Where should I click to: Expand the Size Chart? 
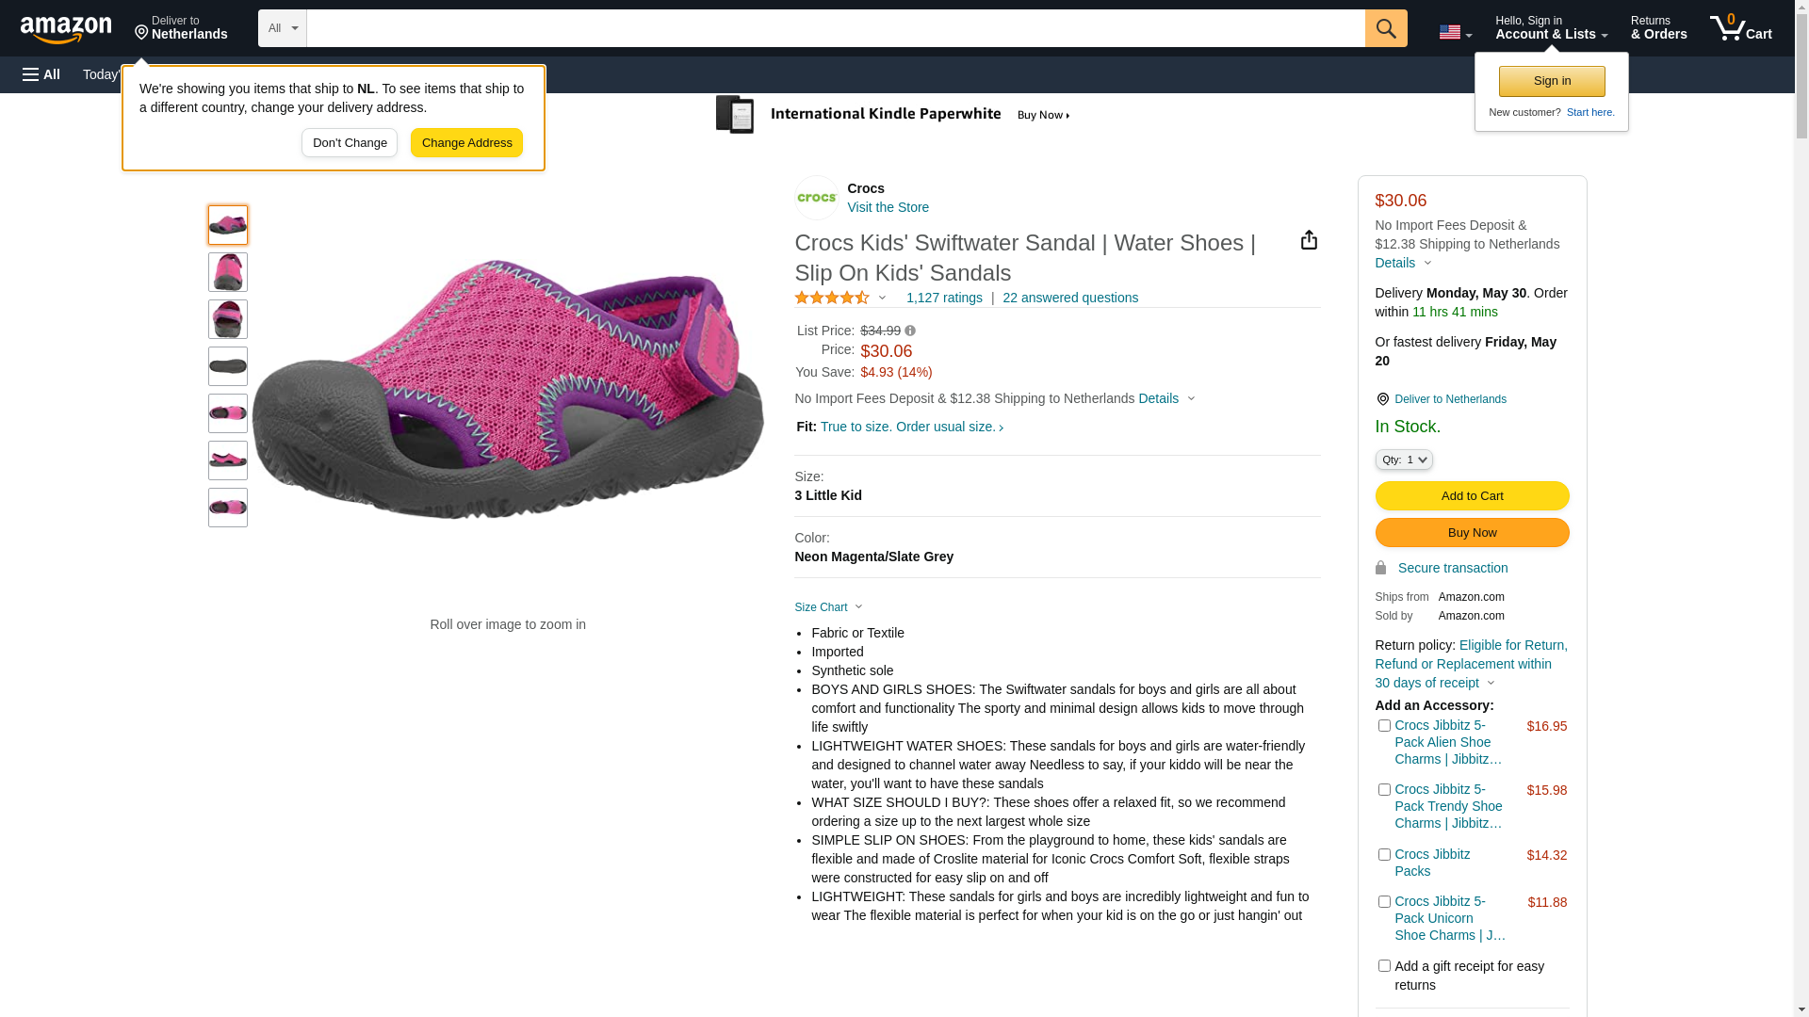point(827,607)
